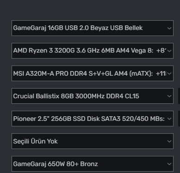Click the dark element right of Crucial Ballistix row
The height and width of the screenshot is (173, 180).
(179, 96)
